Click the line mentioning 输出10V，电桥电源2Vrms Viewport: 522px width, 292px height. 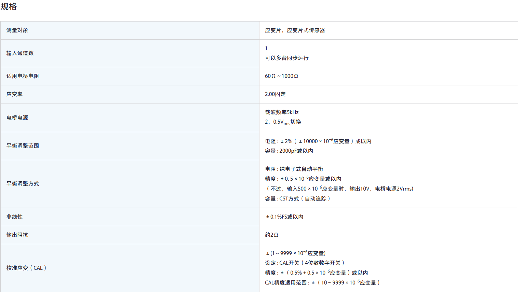pos(339,189)
